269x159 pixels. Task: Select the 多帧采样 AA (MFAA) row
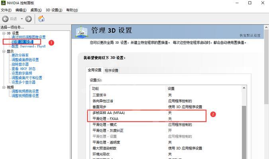[166, 113]
